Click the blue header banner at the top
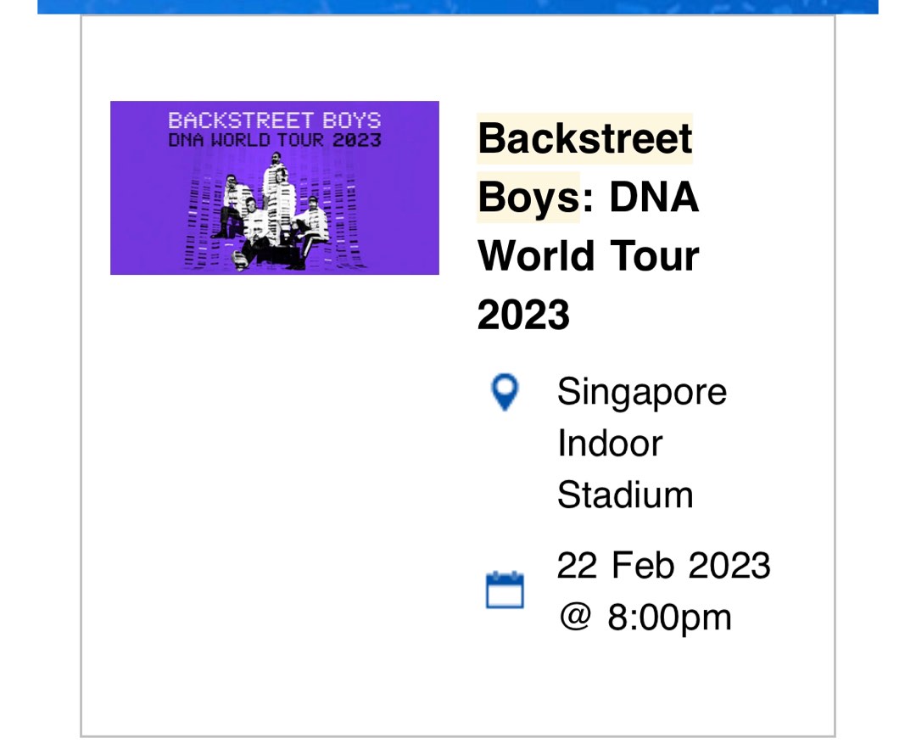916x755 pixels. 458,7
